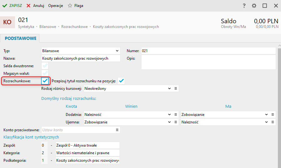The width and height of the screenshot is (281, 168).
Task: Click the KO account type icon
Action: coord(7,22)
